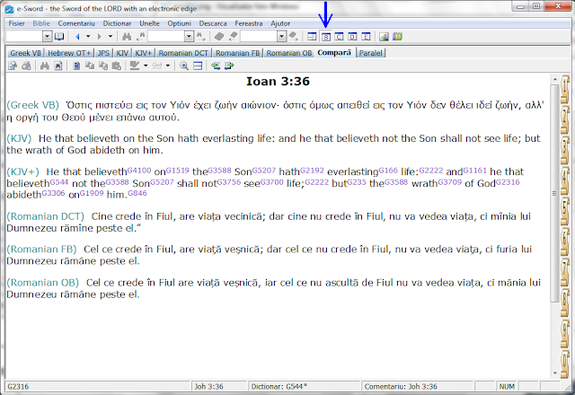
Task: Open the Fereastra menu
Action: (x=249, y=23)
